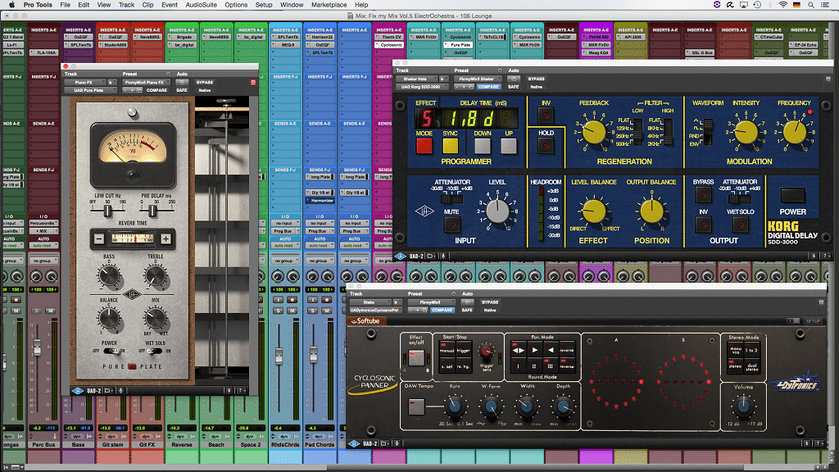
Task: Click the MIX knob on Pure Plate
Action: click(156, 319)
